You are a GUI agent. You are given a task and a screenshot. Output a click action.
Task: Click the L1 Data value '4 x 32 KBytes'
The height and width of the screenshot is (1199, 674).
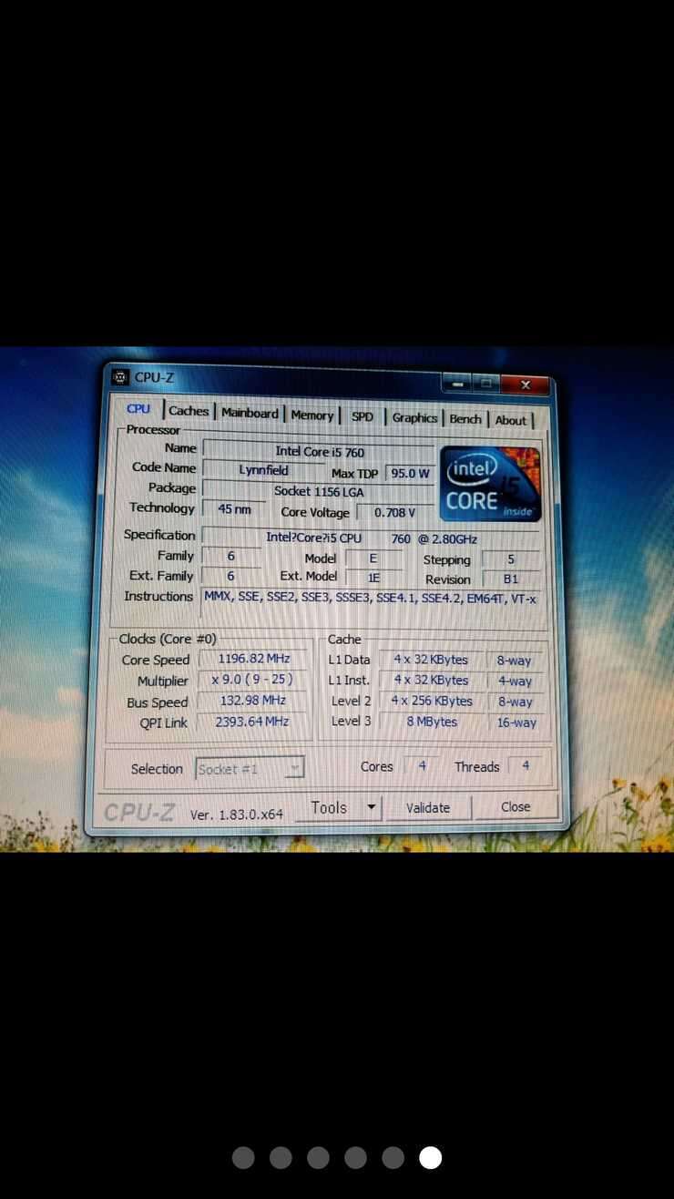pyautogui.click(x=431, y=660)
